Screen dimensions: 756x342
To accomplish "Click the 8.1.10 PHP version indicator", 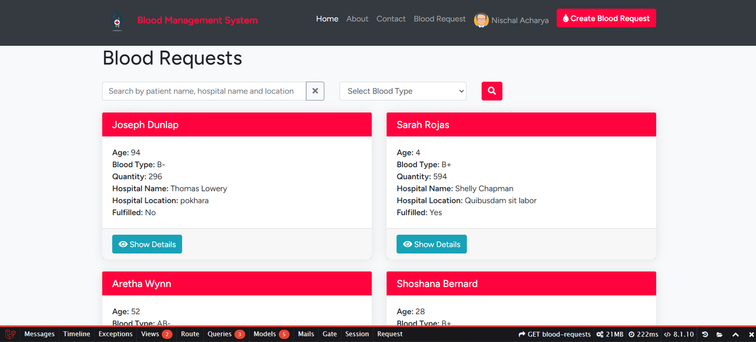I will coord(679,334).
